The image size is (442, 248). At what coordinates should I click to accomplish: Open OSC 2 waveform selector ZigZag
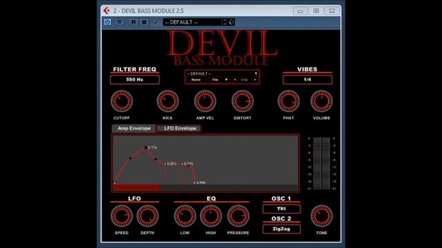point(281,229)
